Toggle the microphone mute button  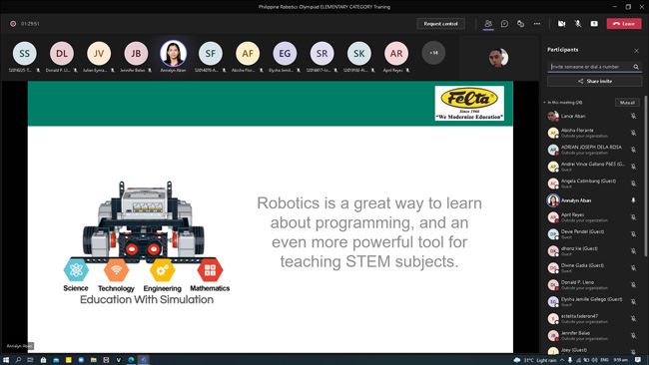(x=578, y=24)
